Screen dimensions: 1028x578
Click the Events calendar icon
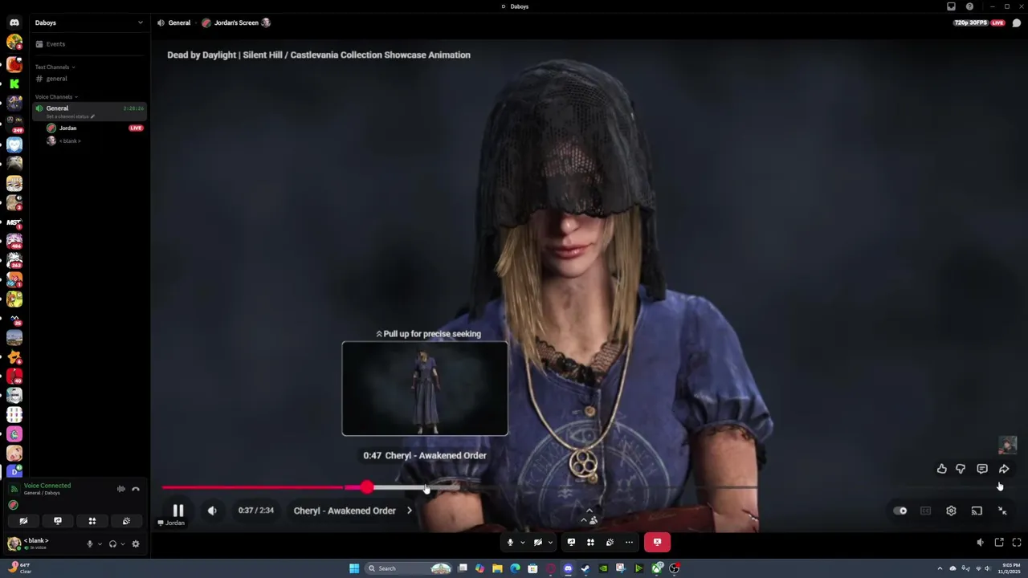tap(39, 44)
